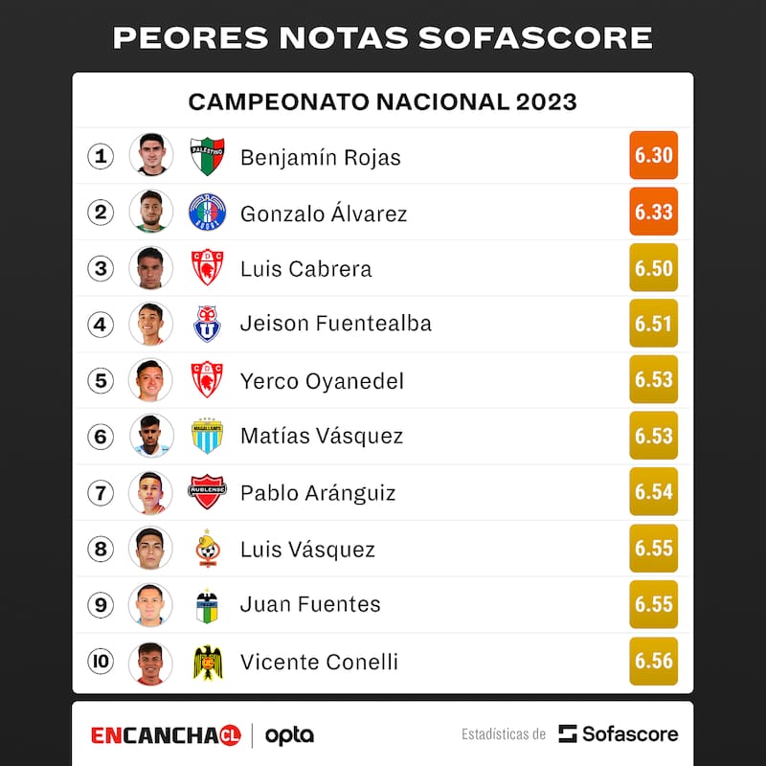Click the Palestino club badge
This screenshot has width=766, height=766.
(x=207, y=156)
